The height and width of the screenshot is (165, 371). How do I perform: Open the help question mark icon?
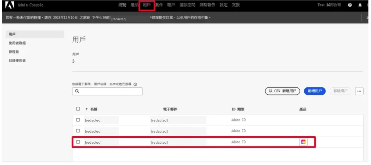pyautogui.click(x=350, y=5)
